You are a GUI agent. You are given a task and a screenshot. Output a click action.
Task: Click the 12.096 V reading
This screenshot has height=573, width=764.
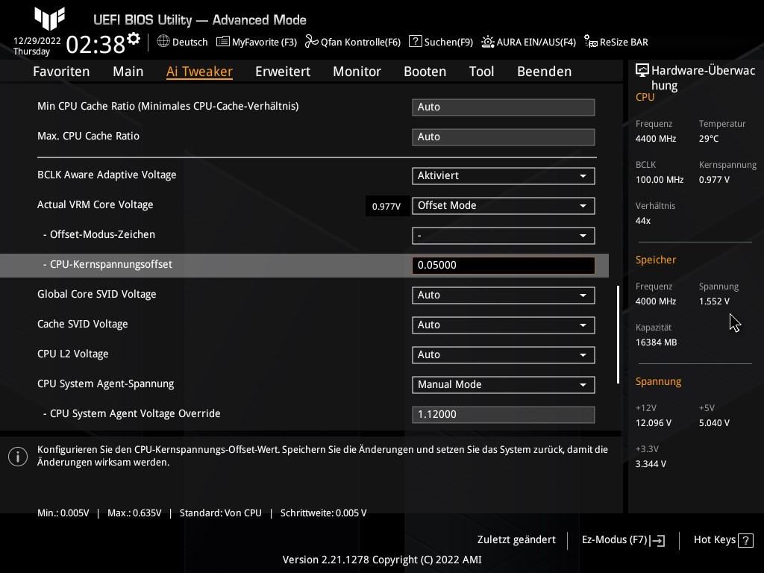point(654,423)
